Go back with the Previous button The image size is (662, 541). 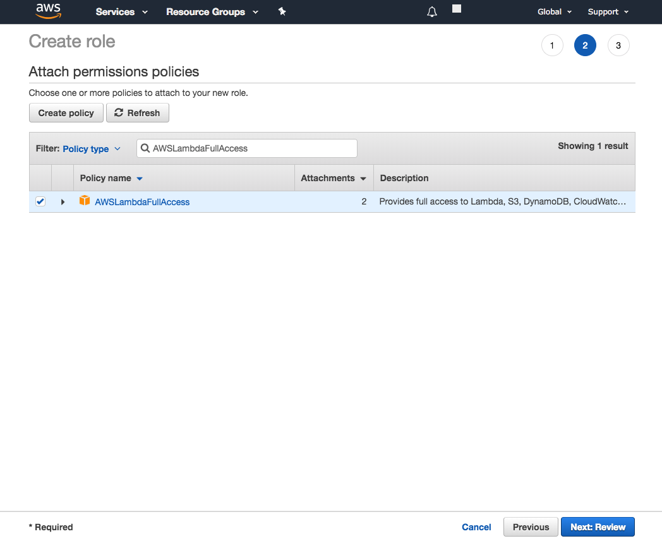[x=531, y=527]
